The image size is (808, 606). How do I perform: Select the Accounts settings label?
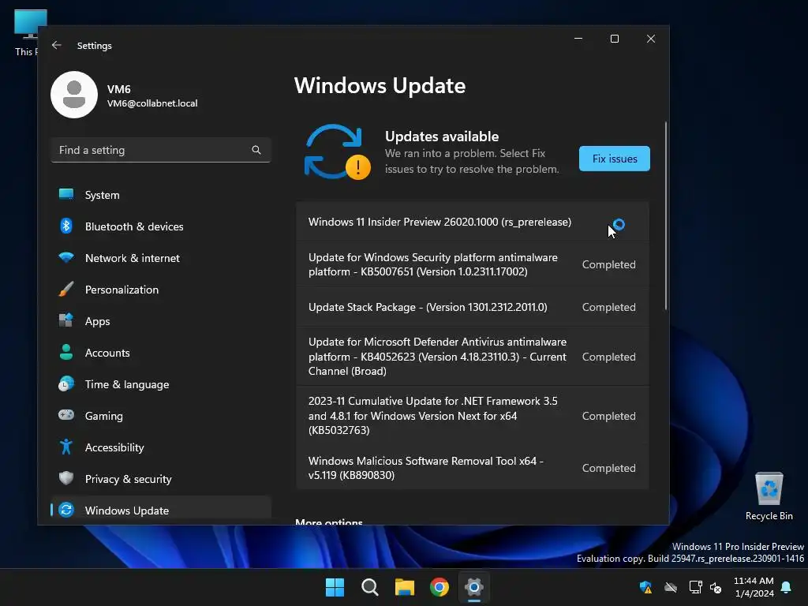(107, 353)
